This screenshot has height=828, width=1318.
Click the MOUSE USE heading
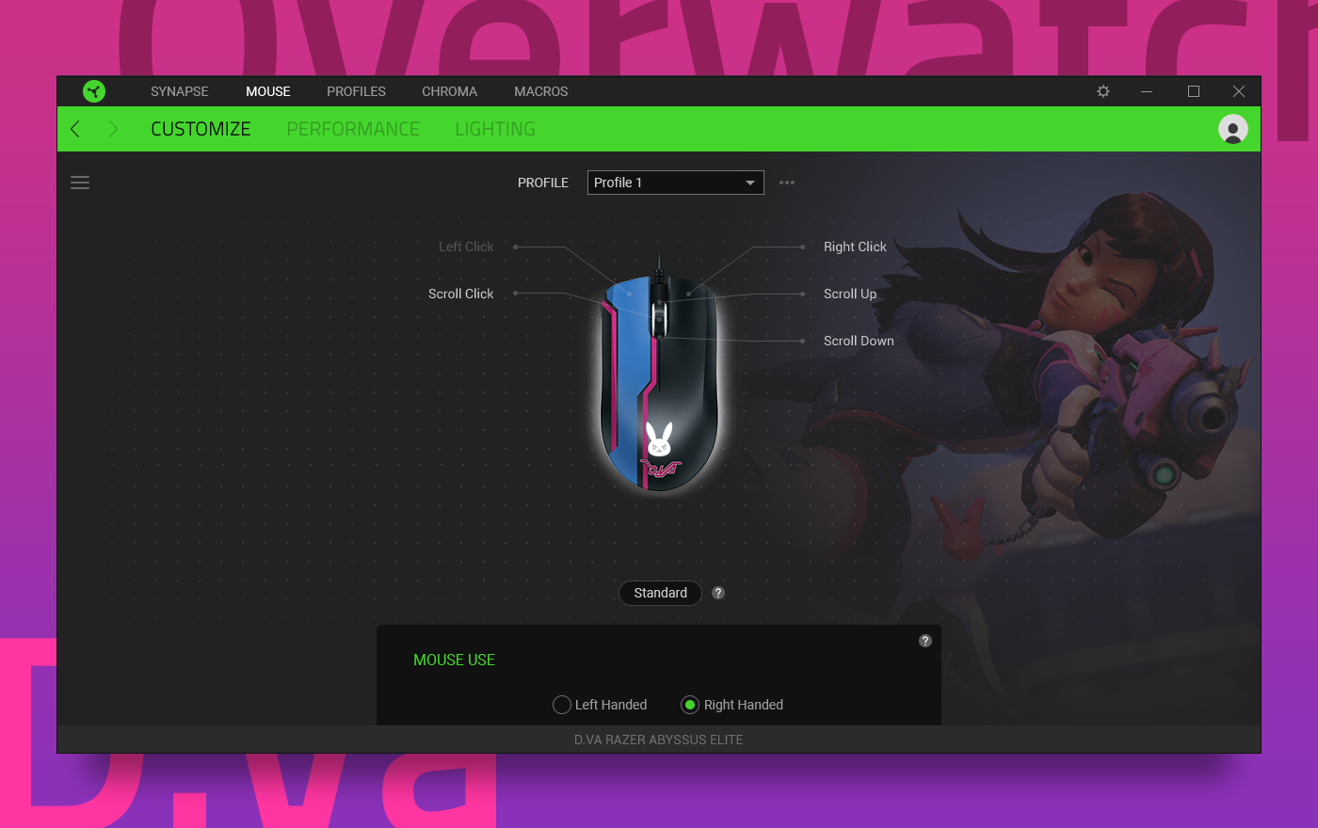454,660
